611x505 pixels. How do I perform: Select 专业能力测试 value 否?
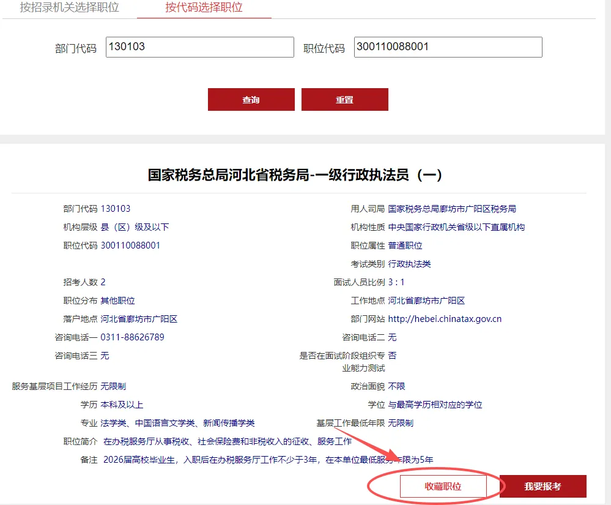coord(393,356)
